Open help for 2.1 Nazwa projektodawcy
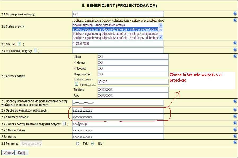The image size is (238, 158). click(235, 14)
